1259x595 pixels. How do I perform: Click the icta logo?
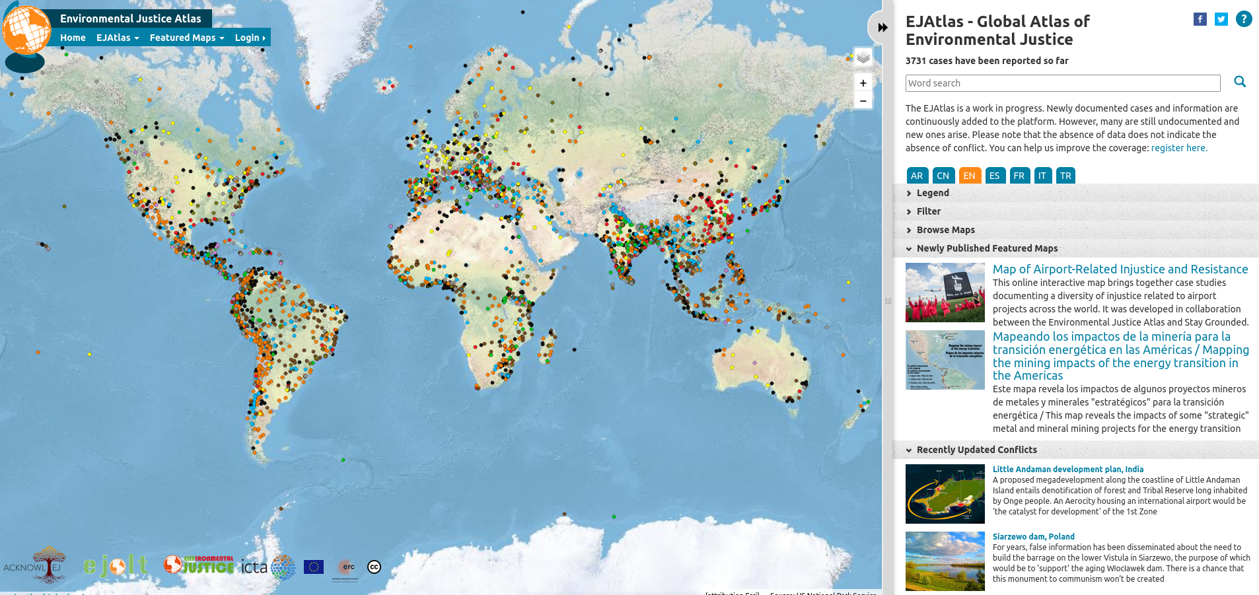268,567
